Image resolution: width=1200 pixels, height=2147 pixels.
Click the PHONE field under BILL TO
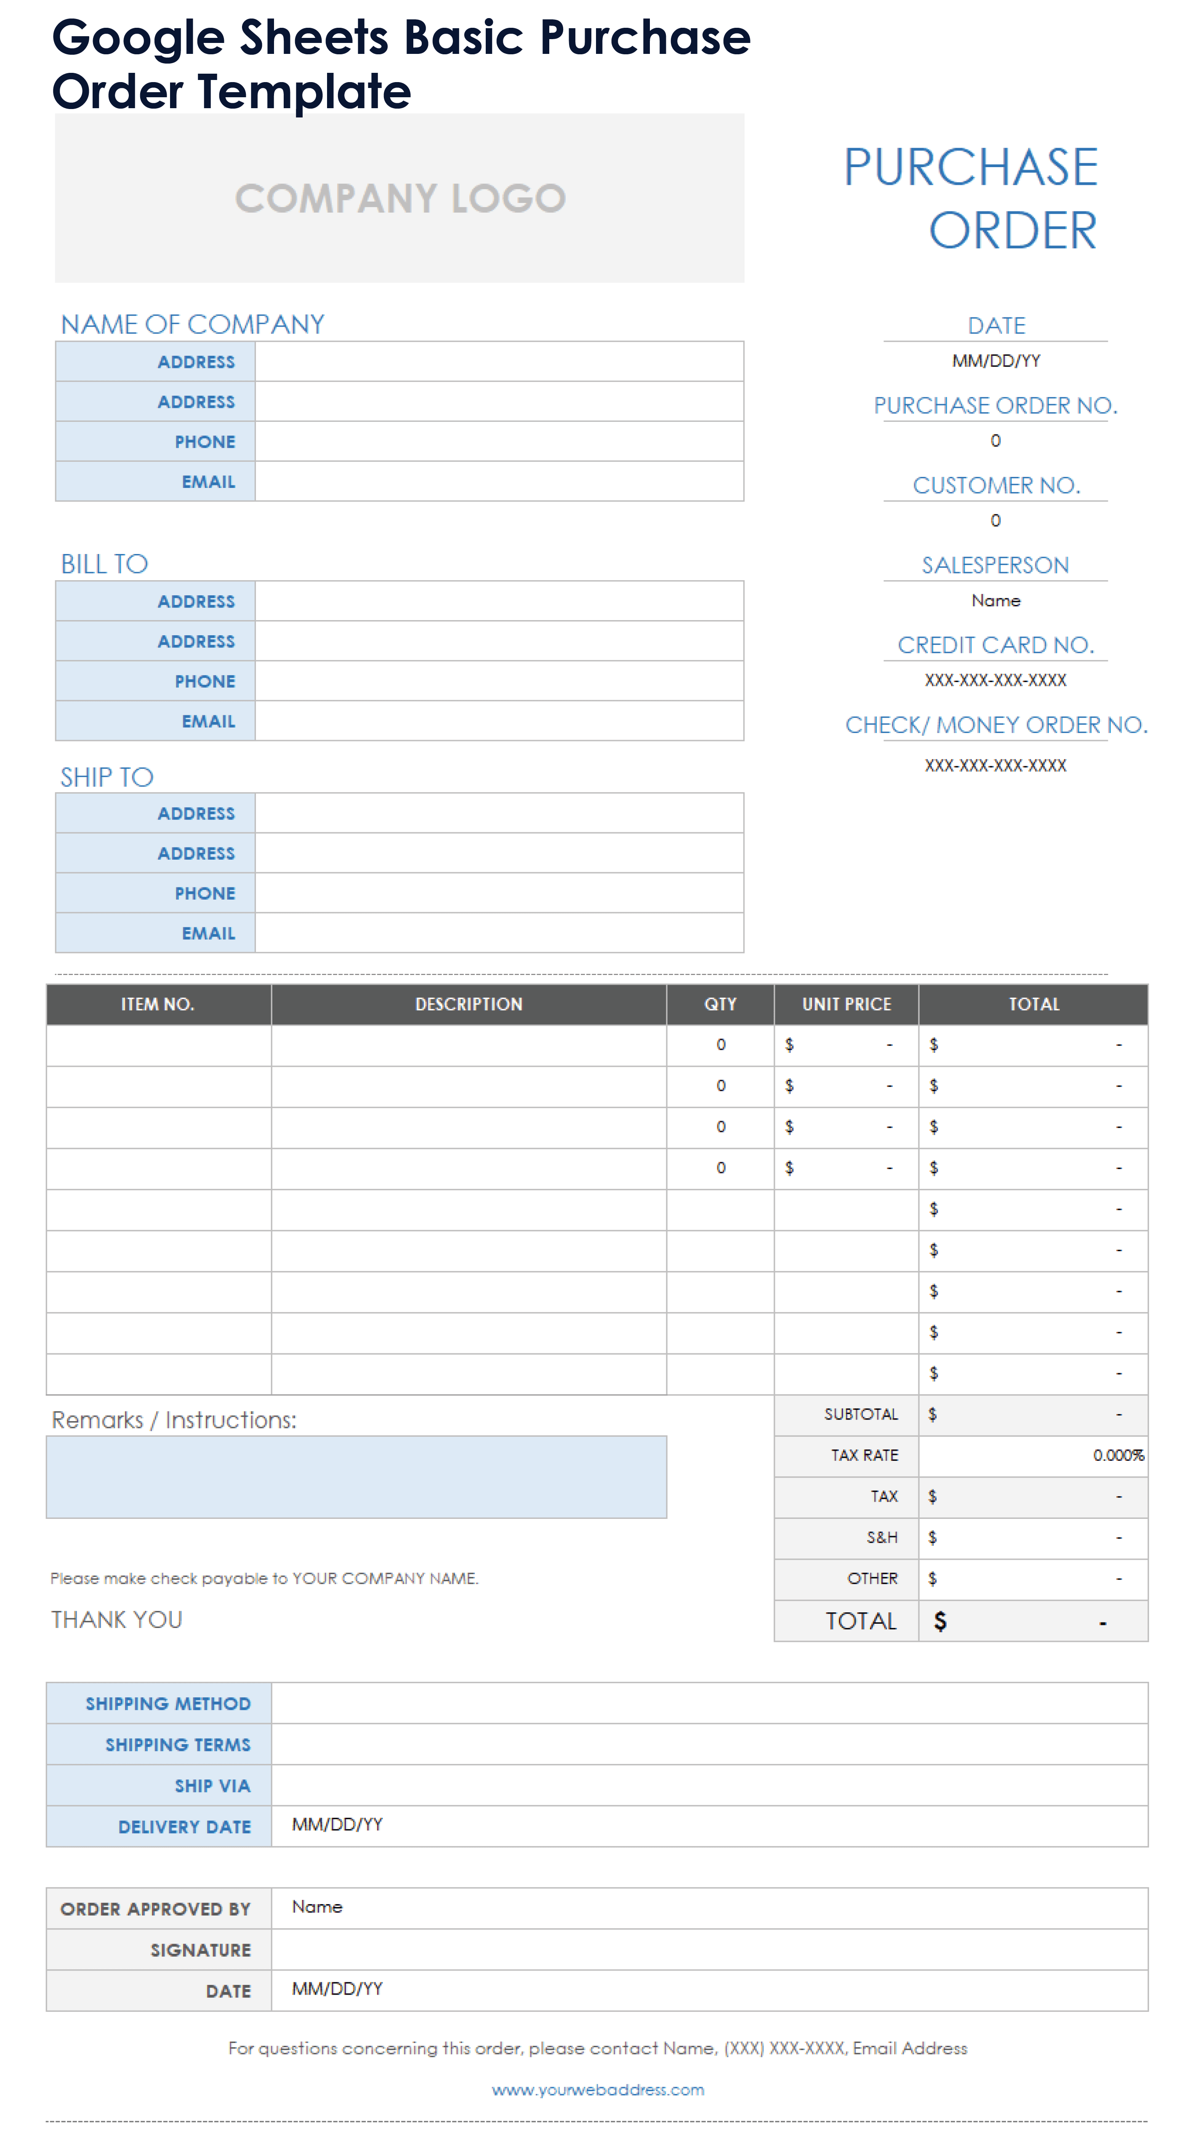point(499,681)
